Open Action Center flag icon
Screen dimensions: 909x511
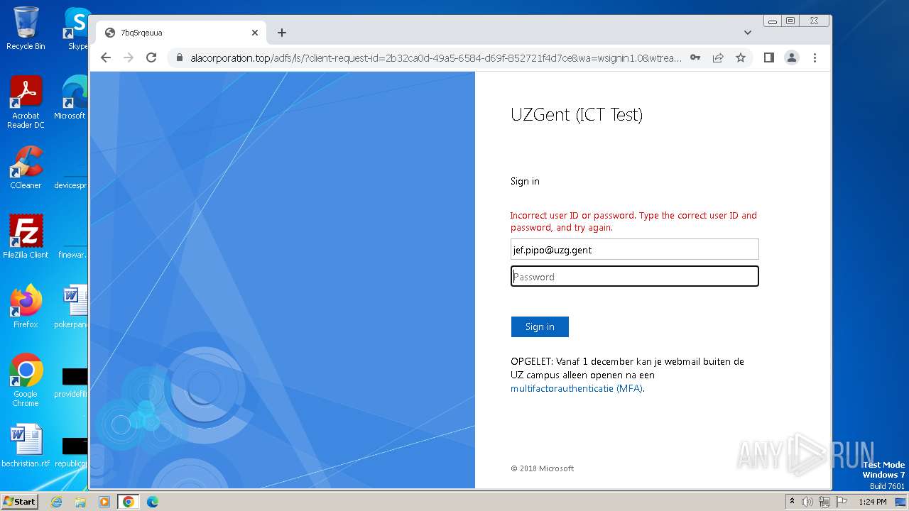click(841, 502)
